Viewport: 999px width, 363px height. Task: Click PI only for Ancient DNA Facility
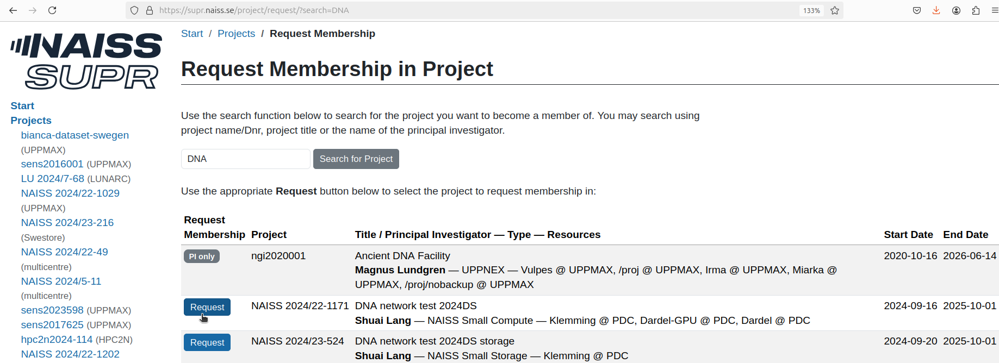tap(201, 256)
